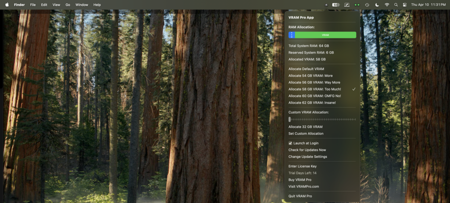This screenshot has width=450, height=203.
Task: Click the VRAM Pro App title
Action: pos(301,17)
